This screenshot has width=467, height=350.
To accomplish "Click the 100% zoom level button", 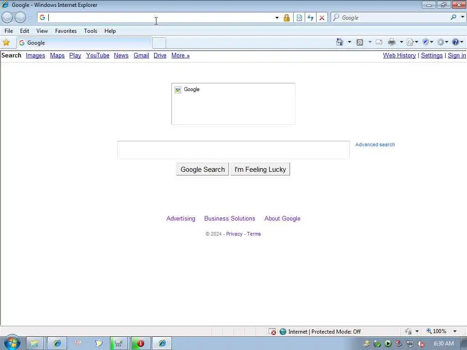I will [436, 331].
